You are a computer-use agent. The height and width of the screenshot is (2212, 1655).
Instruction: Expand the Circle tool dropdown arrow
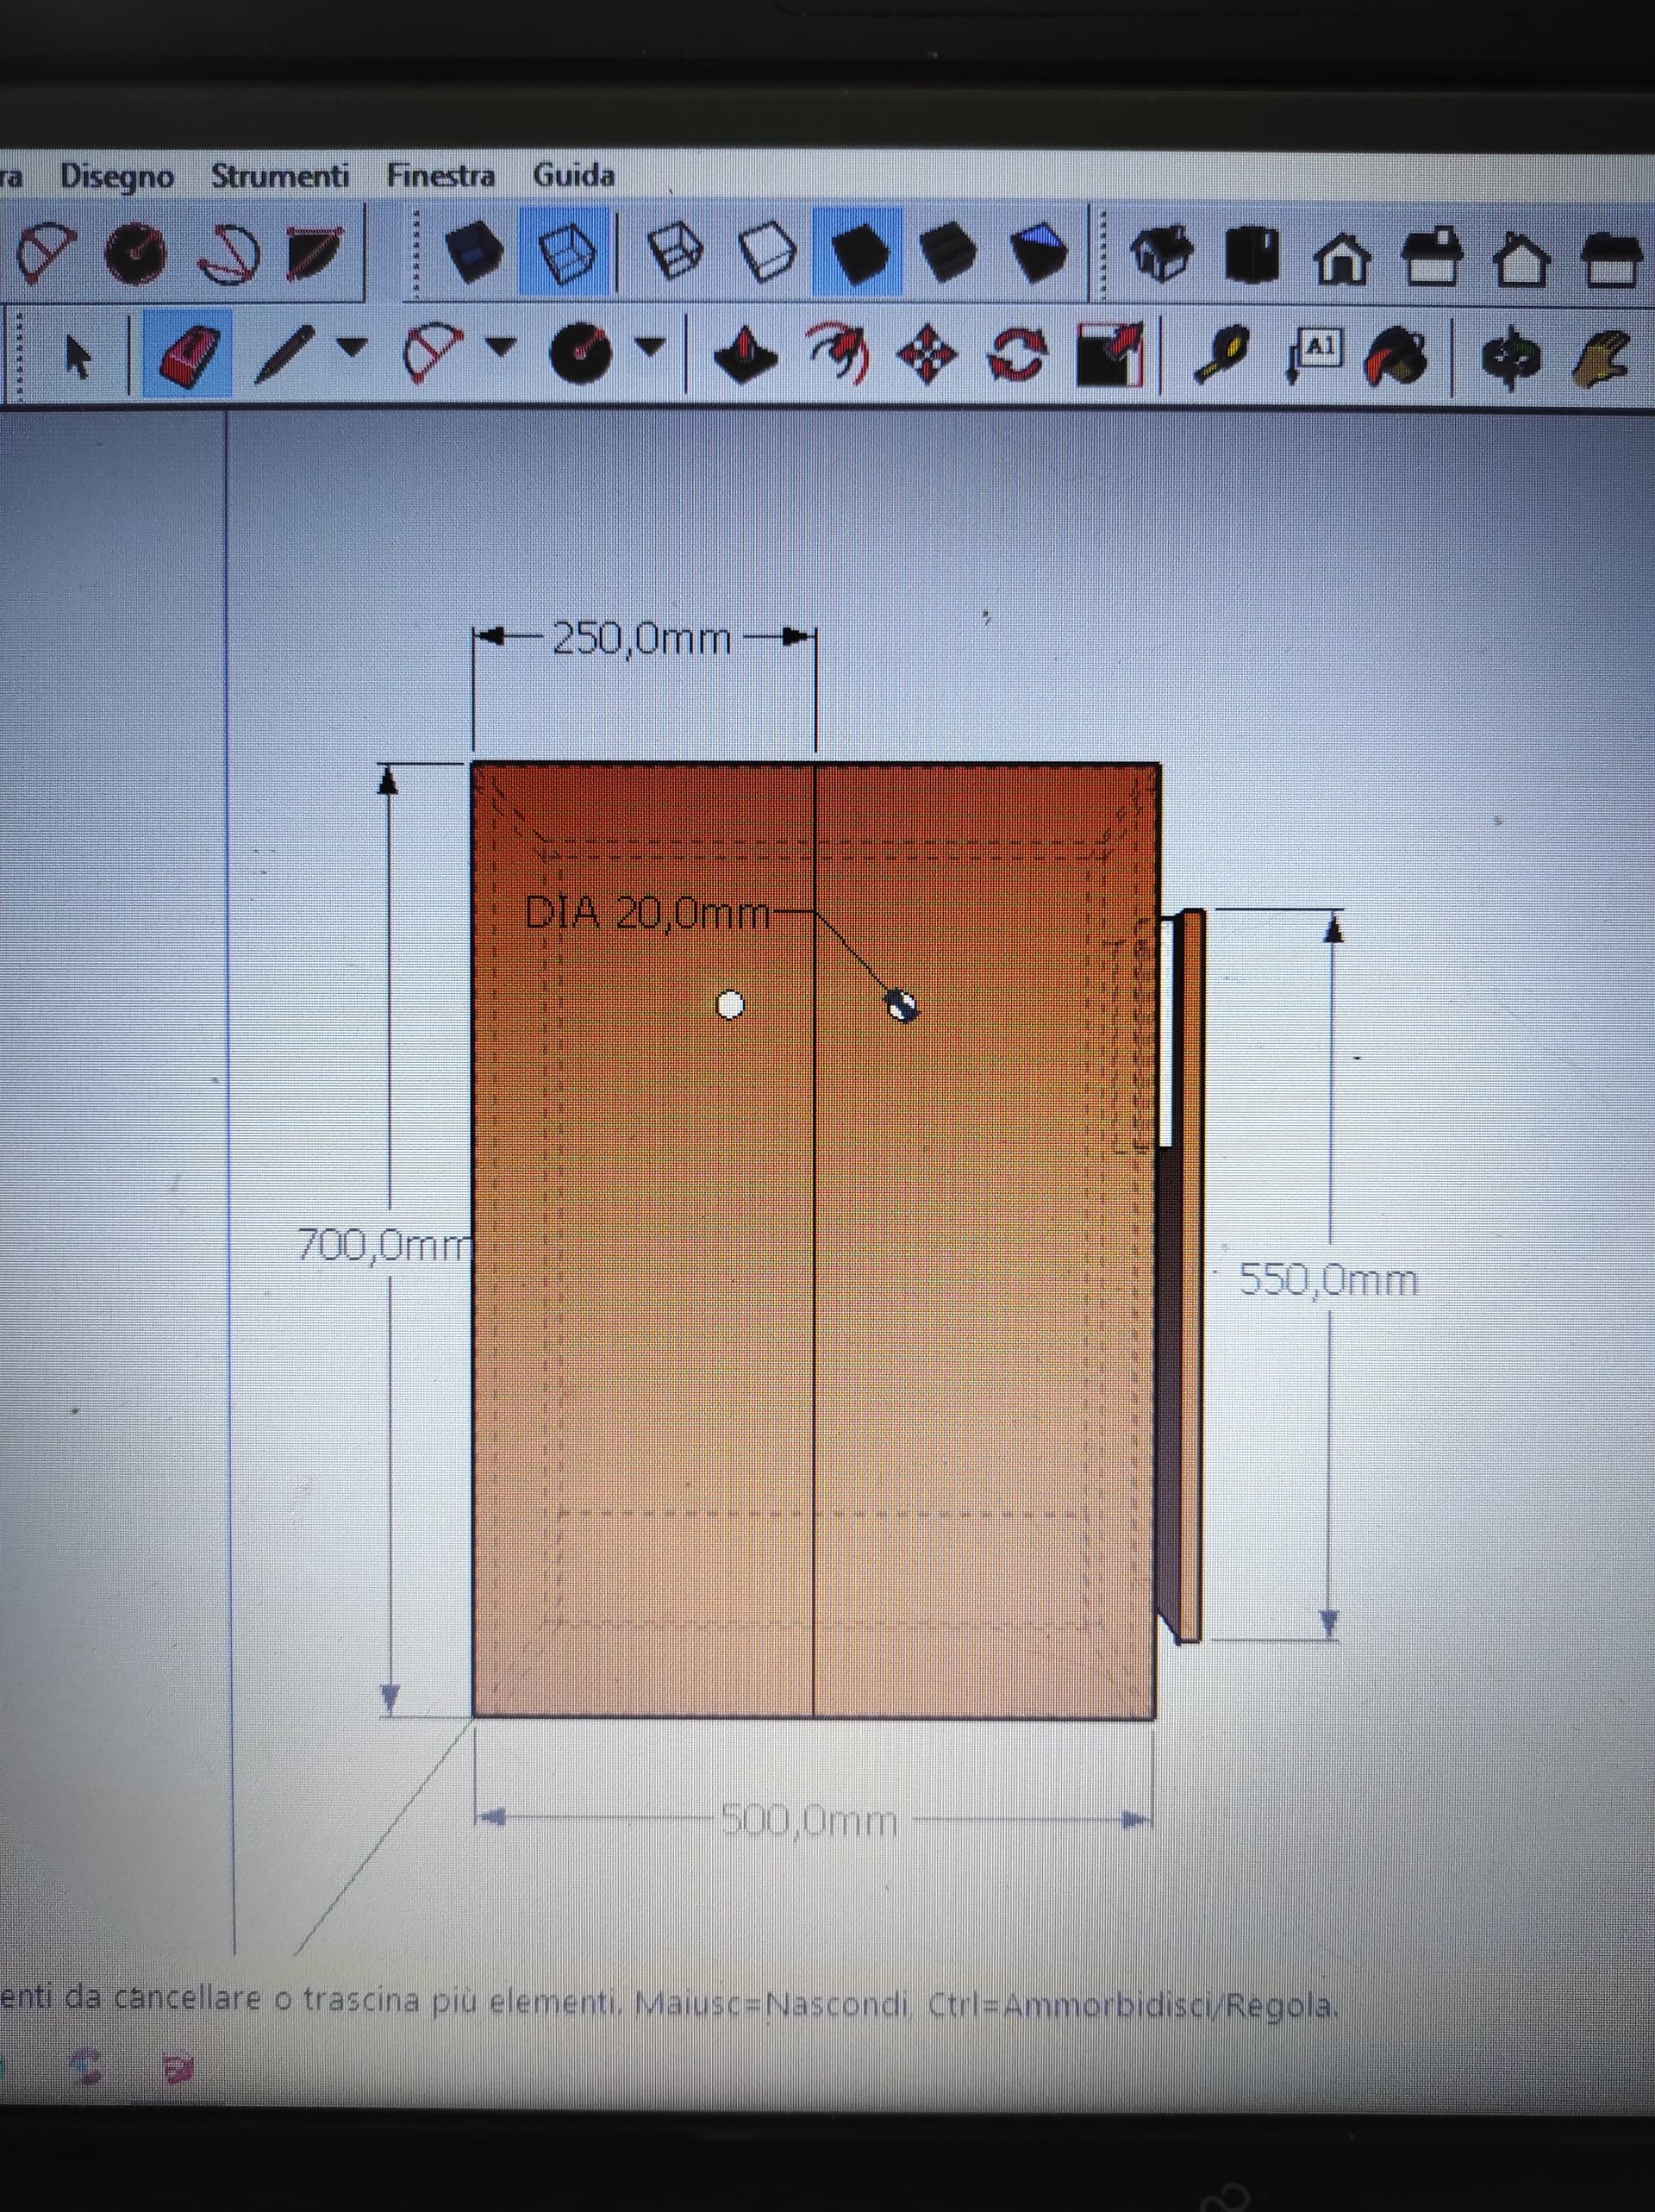(650, 346)
